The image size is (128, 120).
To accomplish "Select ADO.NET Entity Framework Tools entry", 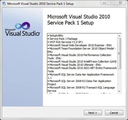I will [x=82, y=70].
